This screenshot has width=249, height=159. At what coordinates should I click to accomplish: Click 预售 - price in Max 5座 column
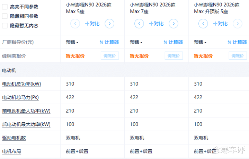pyautogui.click(x=72, y=42)
